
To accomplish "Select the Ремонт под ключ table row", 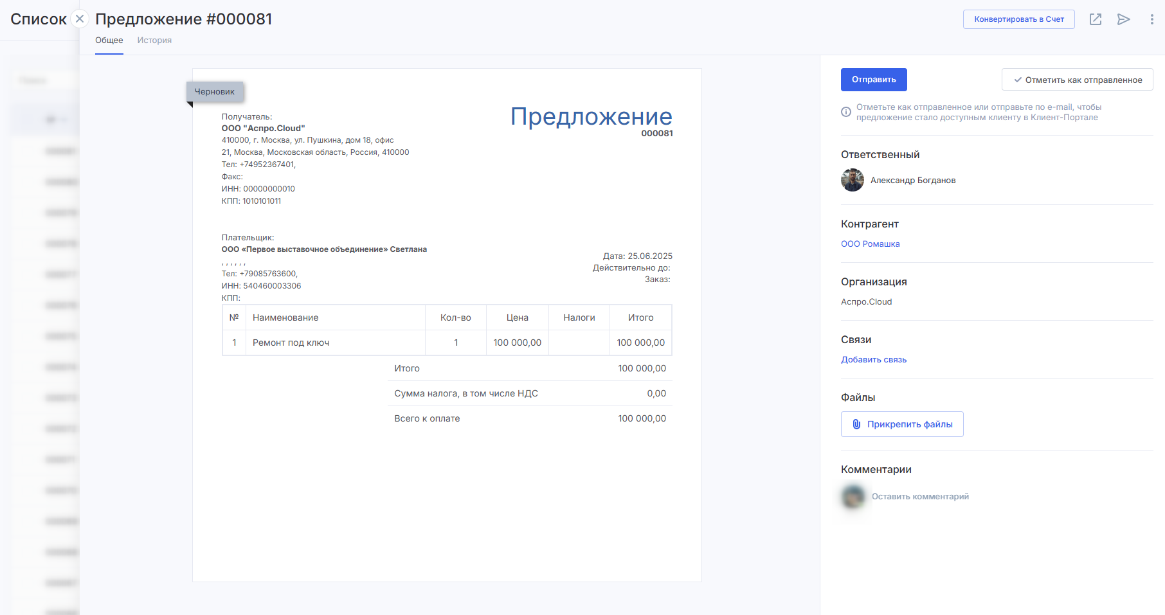I will click(x=447, y=343).
